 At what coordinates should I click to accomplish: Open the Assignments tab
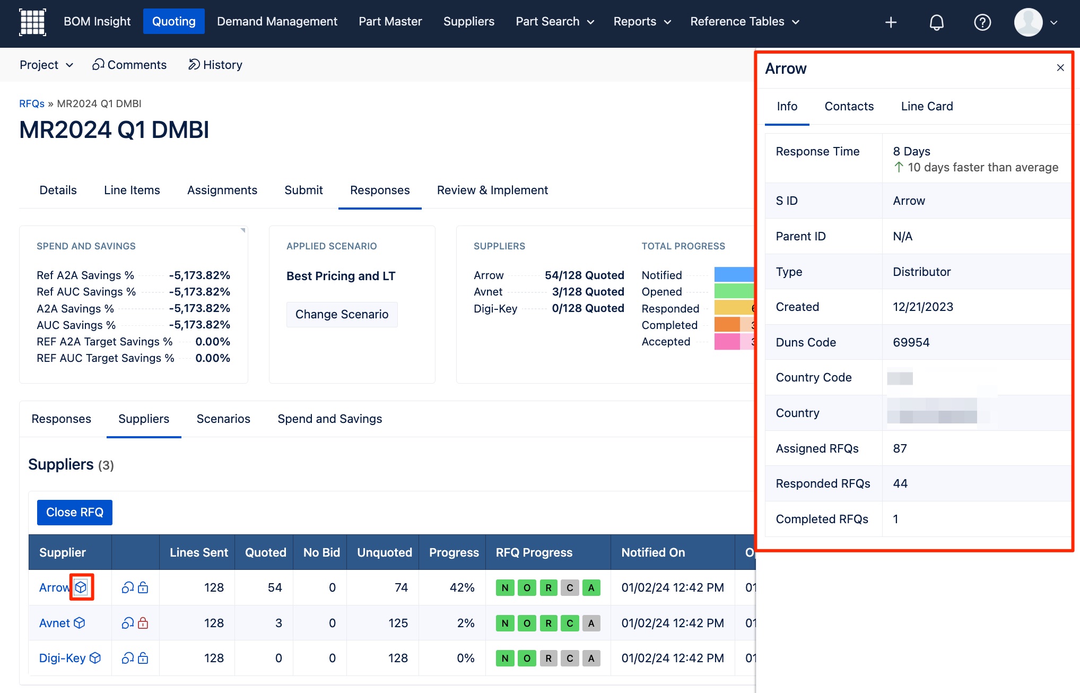click(x=222, y=190)
